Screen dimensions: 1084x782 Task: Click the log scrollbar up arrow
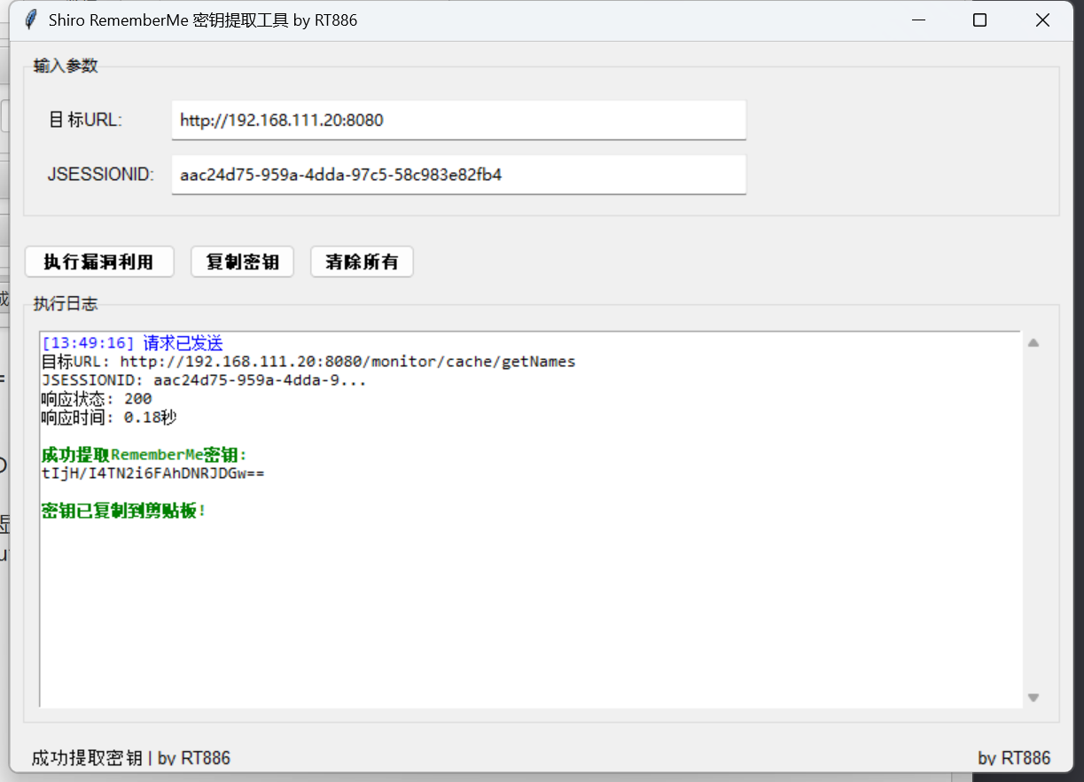click(x=1033, y=343)
